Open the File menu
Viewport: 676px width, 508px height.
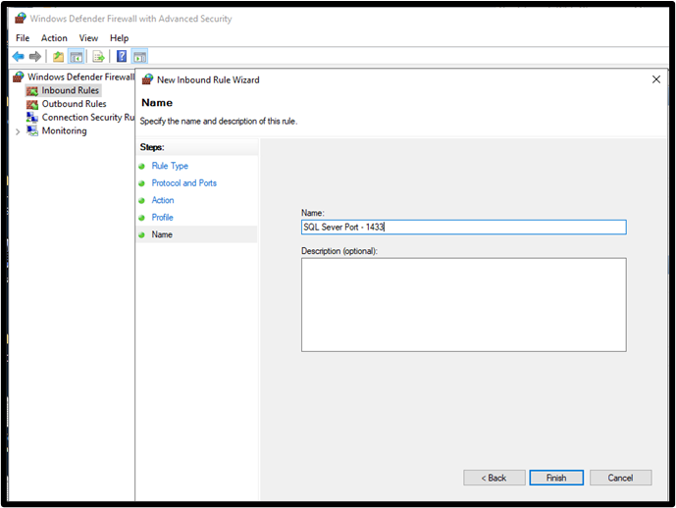tap(23, 38)
